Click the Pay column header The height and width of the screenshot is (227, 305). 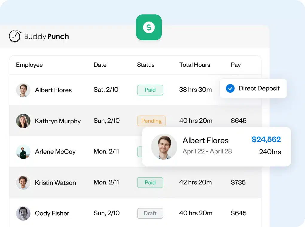pyautogui.click(x=236, y=65)
